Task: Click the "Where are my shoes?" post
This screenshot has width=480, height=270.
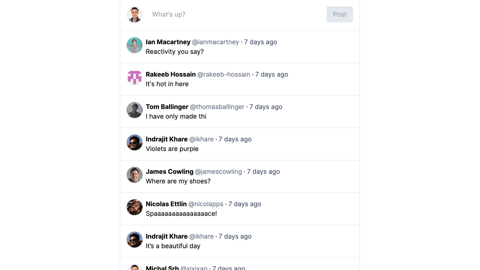Action: coord(178,181)
